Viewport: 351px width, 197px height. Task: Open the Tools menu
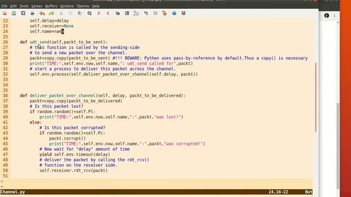pyautogui.click(x=24, y=6)
